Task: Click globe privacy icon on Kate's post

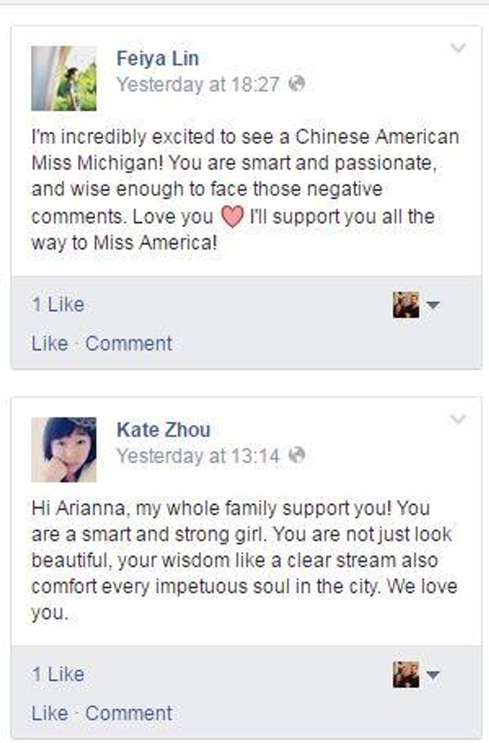Action: [297, 455]
